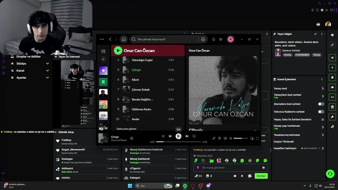Click the Gönder button
The height and width of the screenshot is (190, 338).
point(261,176)
